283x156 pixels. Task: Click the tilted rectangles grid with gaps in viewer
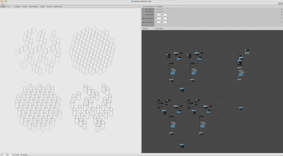coord(38,51)
